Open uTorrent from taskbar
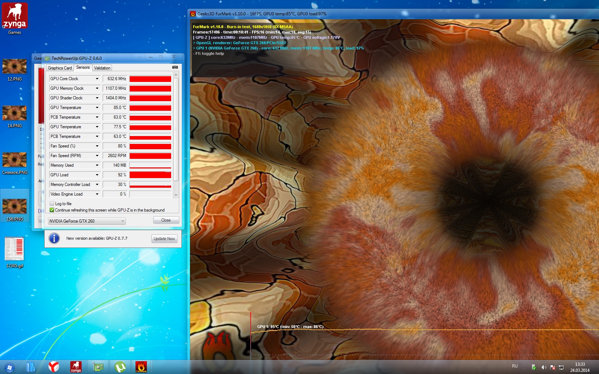599x374 pixels. pos(120,367)
